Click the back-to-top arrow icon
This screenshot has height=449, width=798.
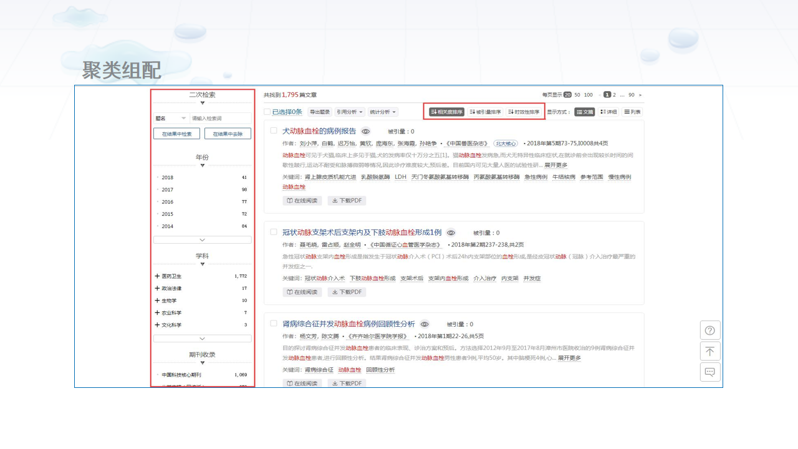709,351
